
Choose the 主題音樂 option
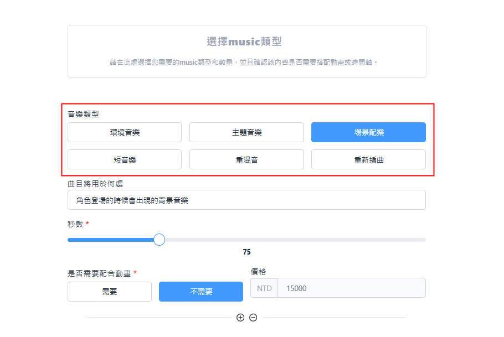pyautogui.click(x=246, y=132)
